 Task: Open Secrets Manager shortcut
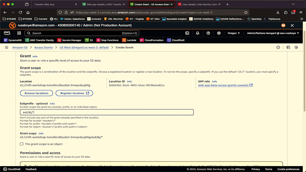(69, 40)
